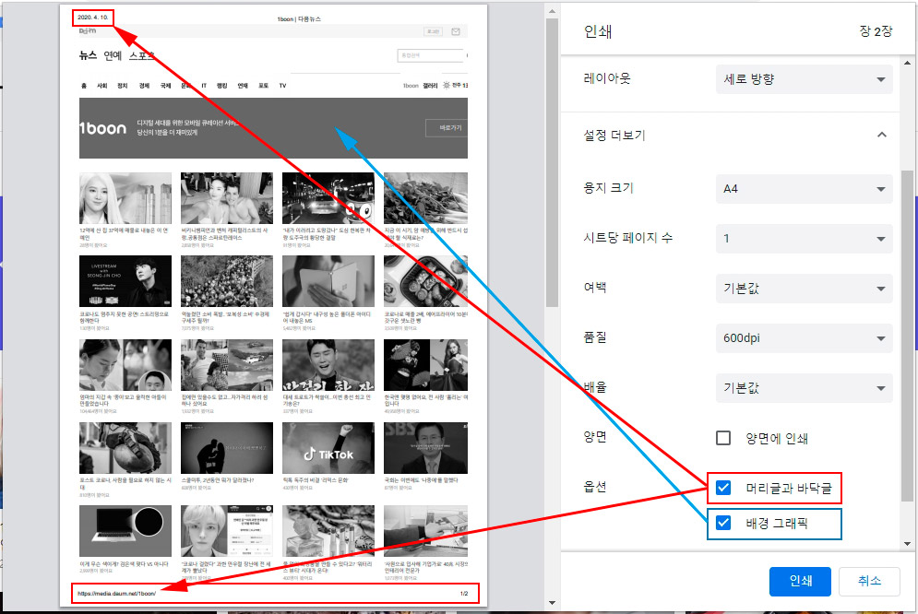The width and height of the screenshot is (918, 614).
Task: Click the TV menu item in preview
Action: coord(282,86)
